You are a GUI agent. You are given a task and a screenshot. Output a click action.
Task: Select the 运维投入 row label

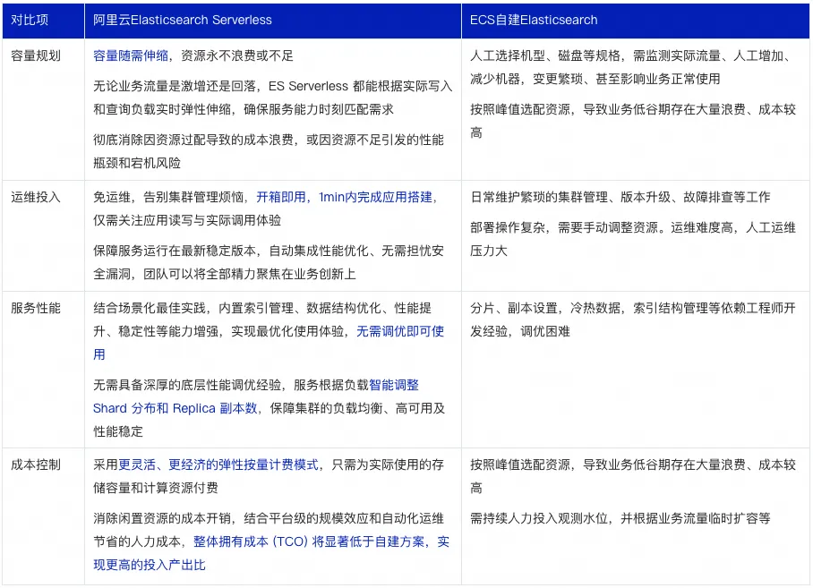[35, 197]
